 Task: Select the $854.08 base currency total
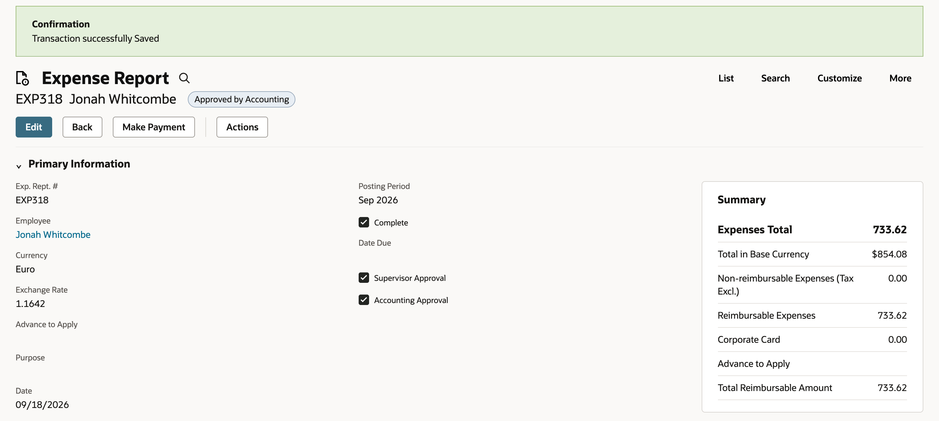click(889, 254)
